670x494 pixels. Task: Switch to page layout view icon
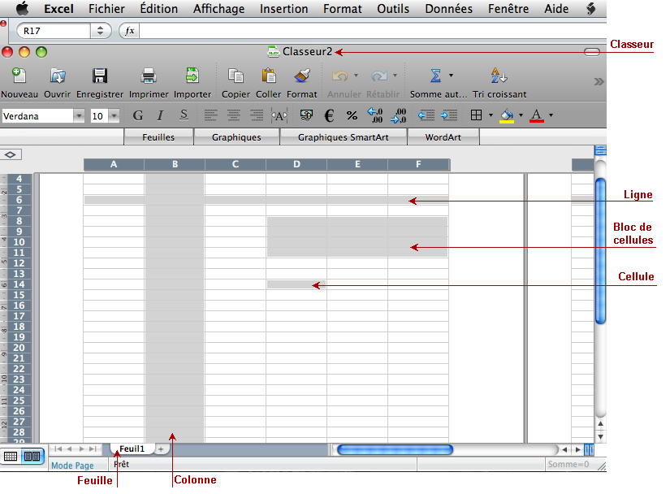coord(32,457)
